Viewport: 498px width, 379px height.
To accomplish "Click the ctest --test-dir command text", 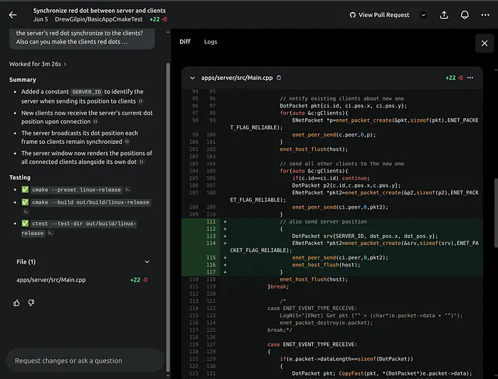I will [x=79, y=228].
